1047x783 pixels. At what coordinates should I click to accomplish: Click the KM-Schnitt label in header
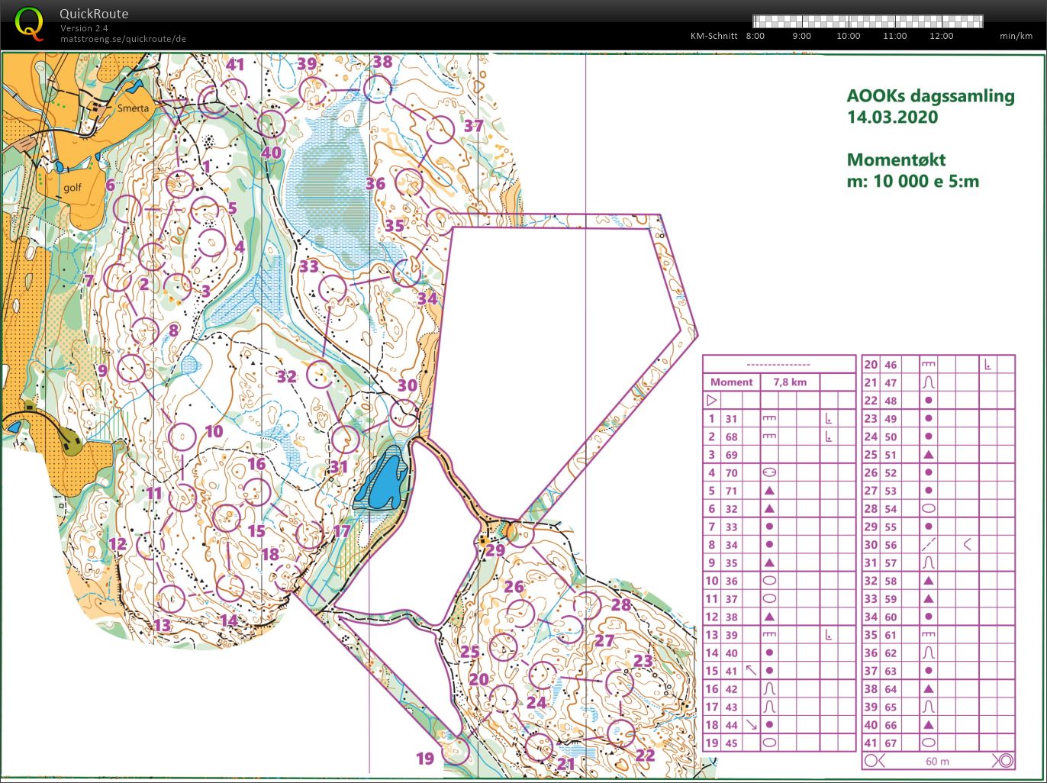[x=714, y=36]
